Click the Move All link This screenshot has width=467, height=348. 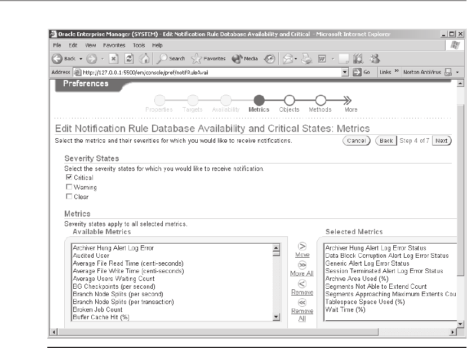point(302,274)
